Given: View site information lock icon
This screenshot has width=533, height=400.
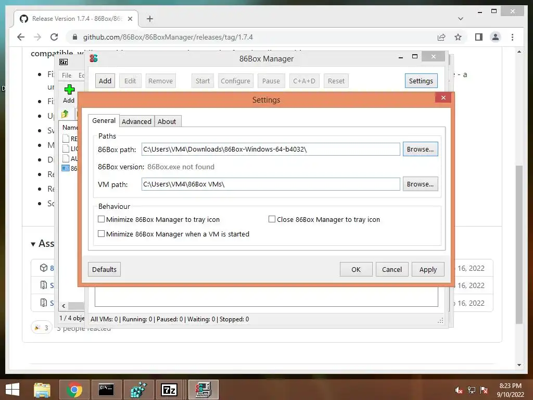Looking at the screenshot, I should click(75, 37).
